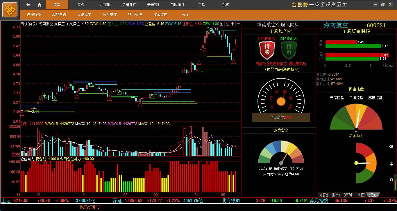This screenshot has height=211, width=397.
Task: Go to home via house icon
Action: pos(40,5)
